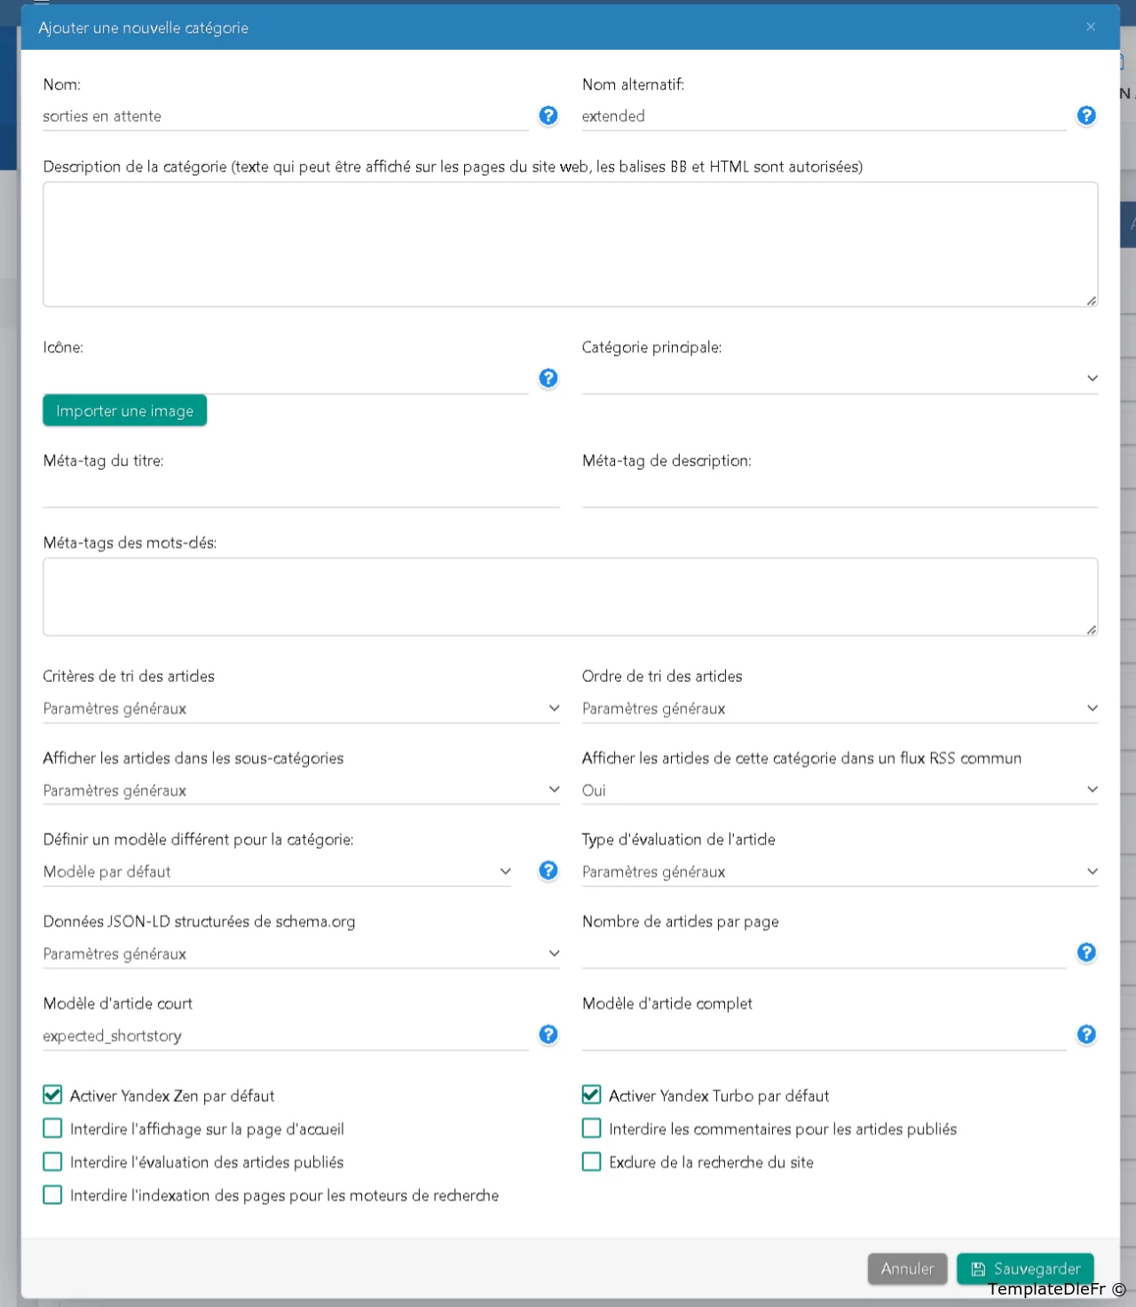Open Catégorie principale dropdown
The width and height of the screenshot is (1136, 1307).
coord(839,378)
